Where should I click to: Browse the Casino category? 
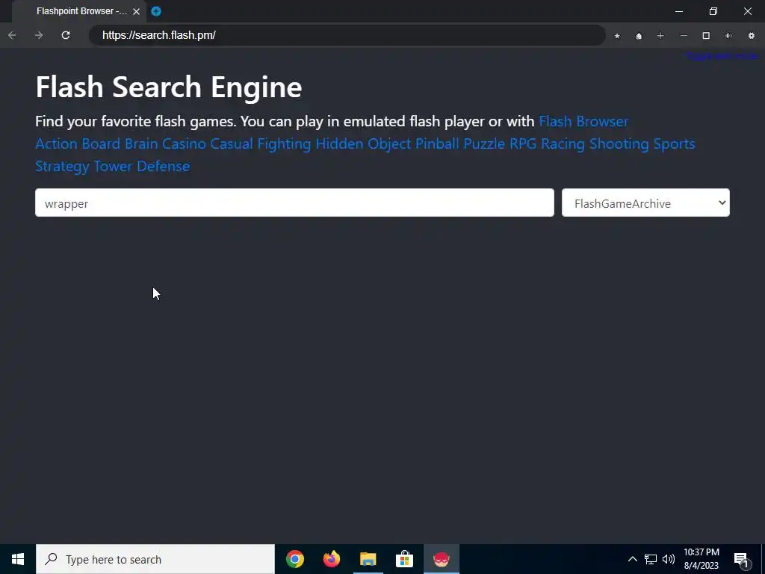pos(184,143)
